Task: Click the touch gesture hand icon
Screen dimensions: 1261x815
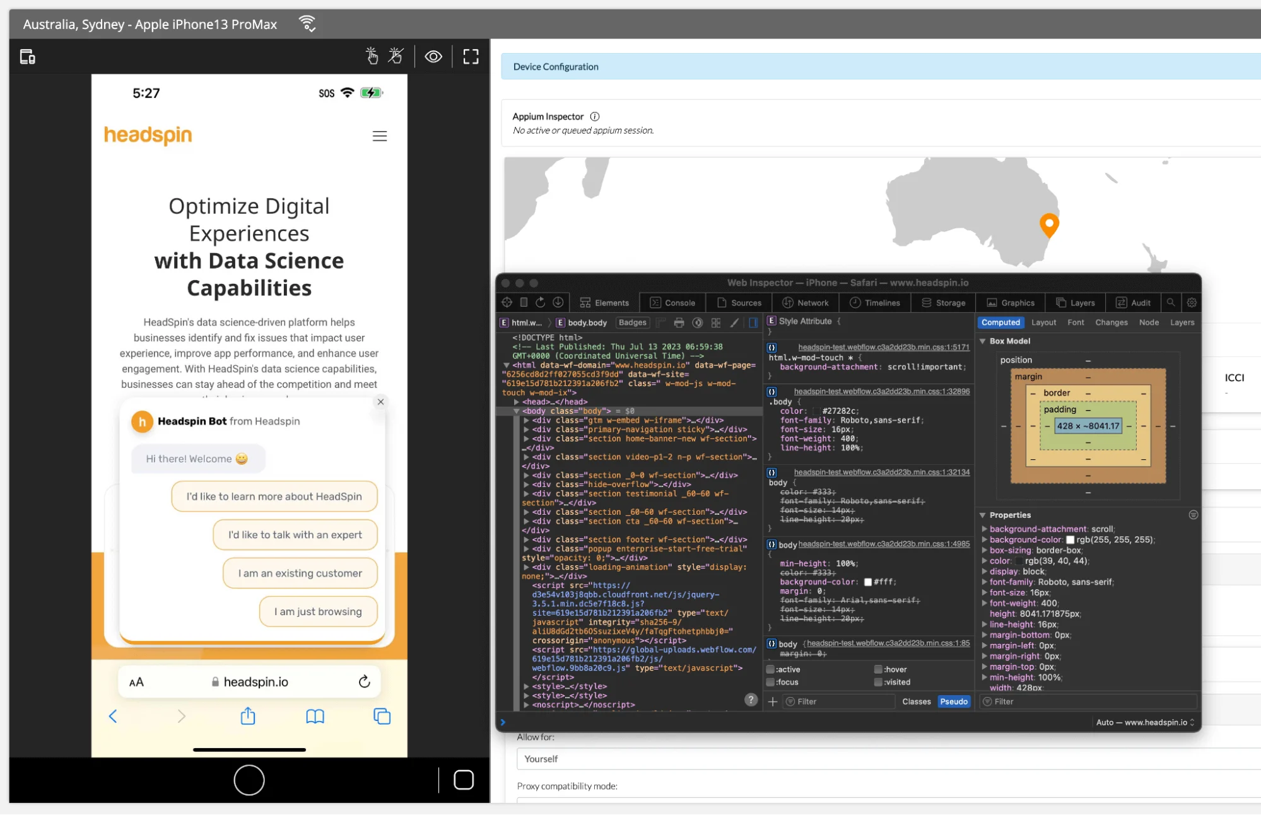Action: 372,56
